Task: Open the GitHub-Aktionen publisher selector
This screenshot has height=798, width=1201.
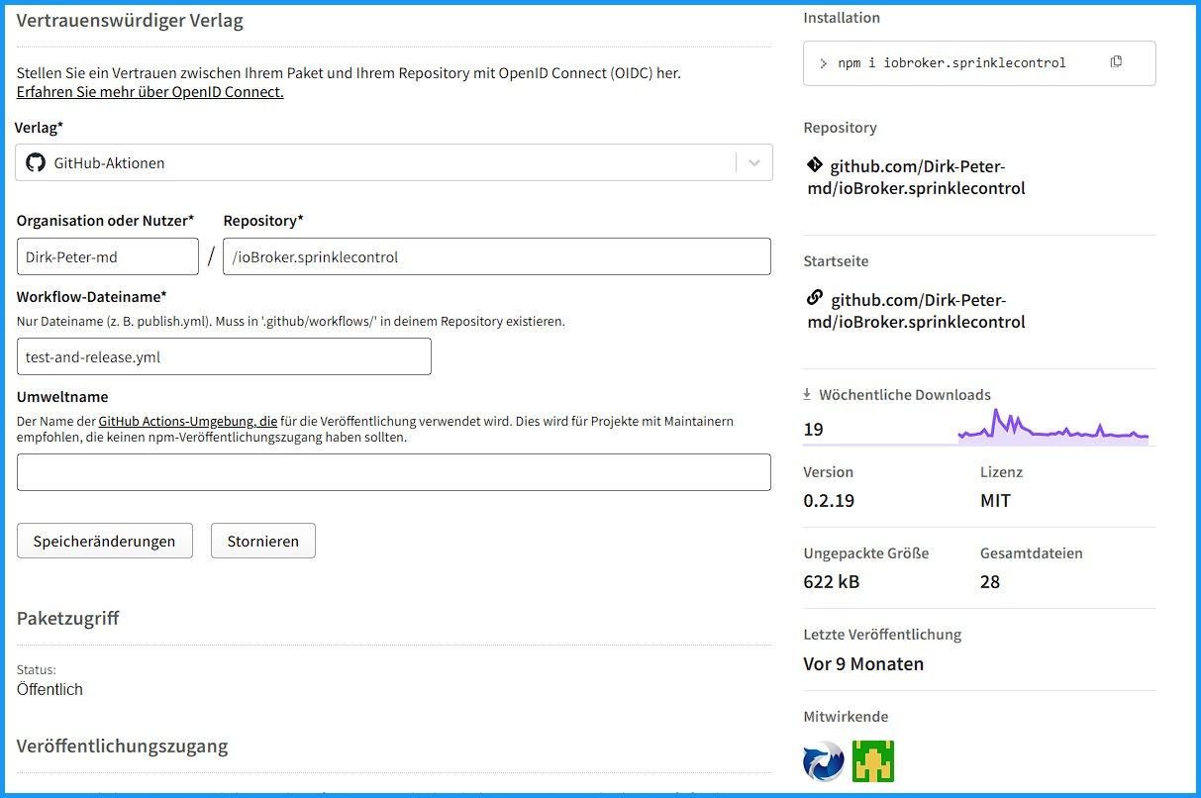Action: point(376,163)
